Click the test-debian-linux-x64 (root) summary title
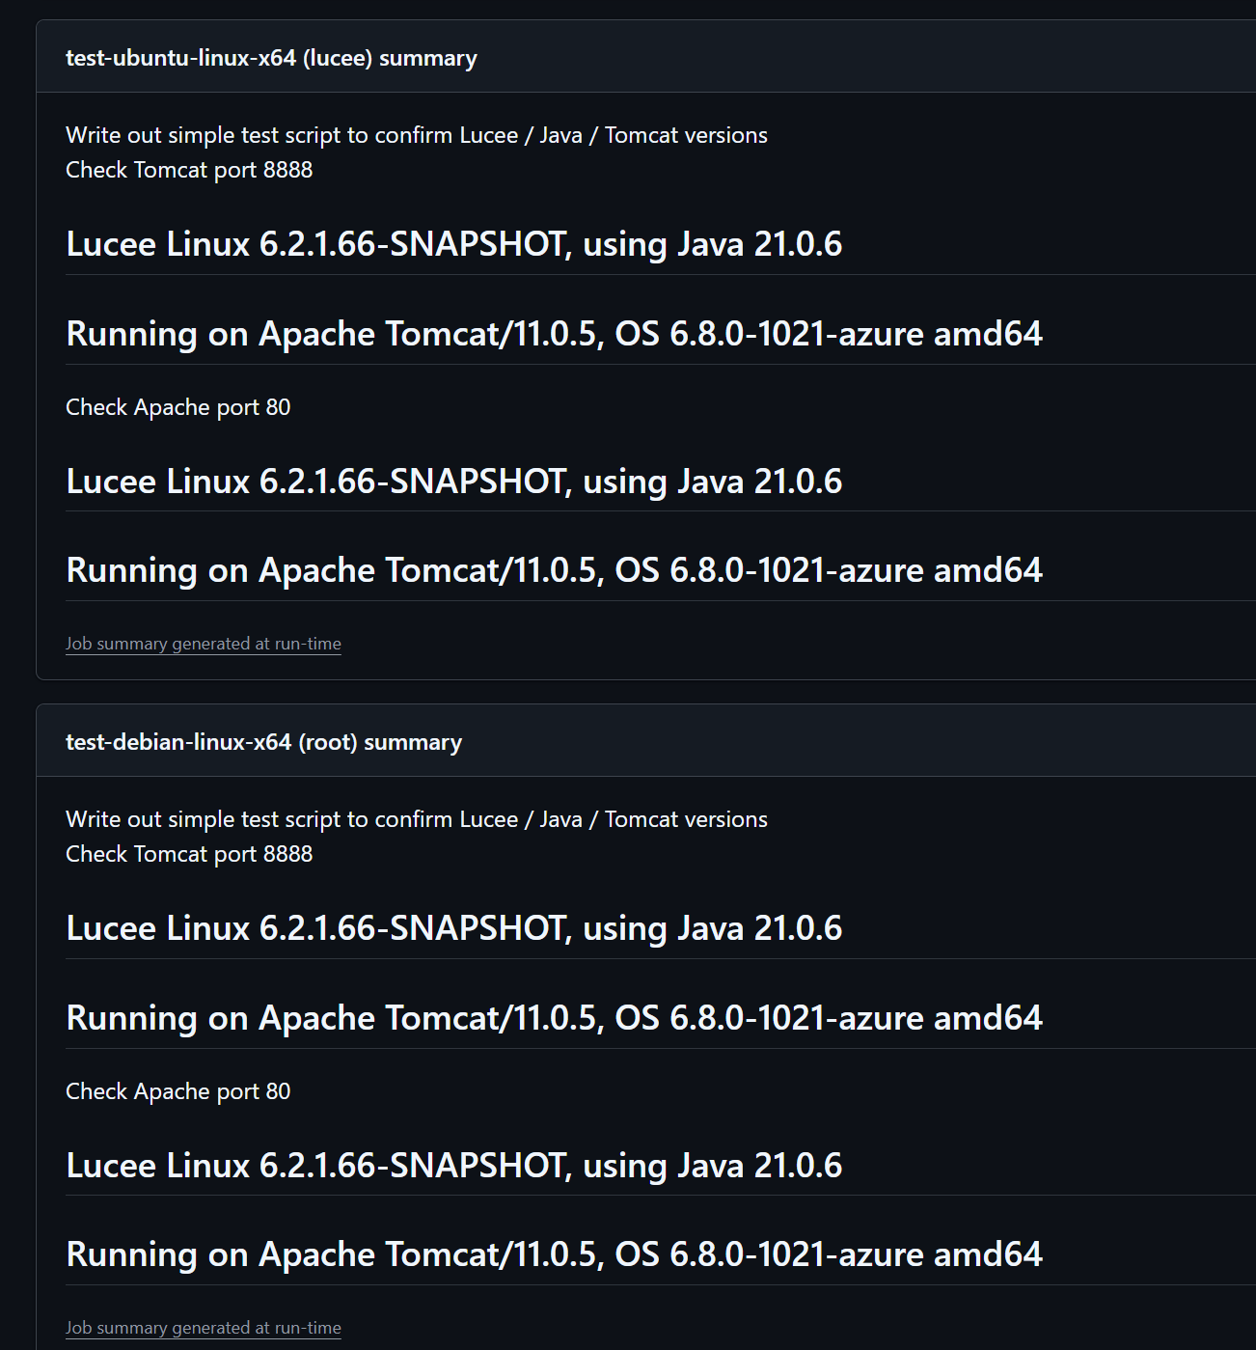 point(263,742)
